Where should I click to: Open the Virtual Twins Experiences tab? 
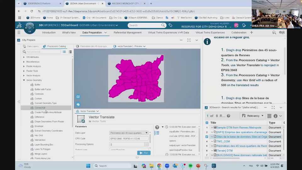pos(210,32)
